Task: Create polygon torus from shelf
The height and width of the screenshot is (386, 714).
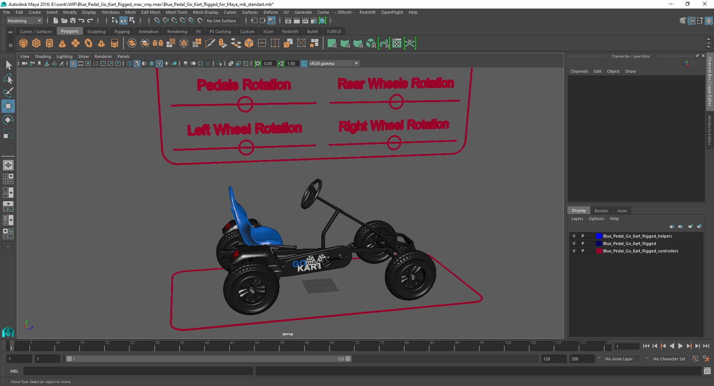Action: coord(89,43)
